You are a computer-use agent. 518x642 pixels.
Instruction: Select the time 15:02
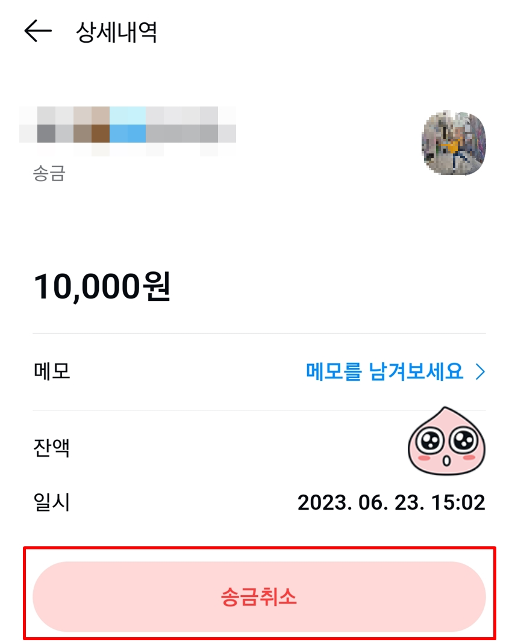click(x=458, y=502)
